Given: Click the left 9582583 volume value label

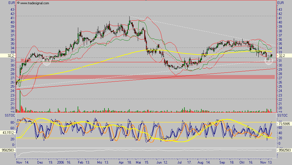Looking at the screenshot, I should [8, 150].
